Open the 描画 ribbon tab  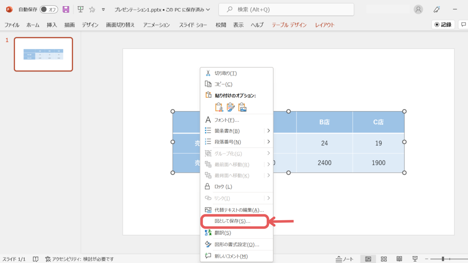(69, 25)
